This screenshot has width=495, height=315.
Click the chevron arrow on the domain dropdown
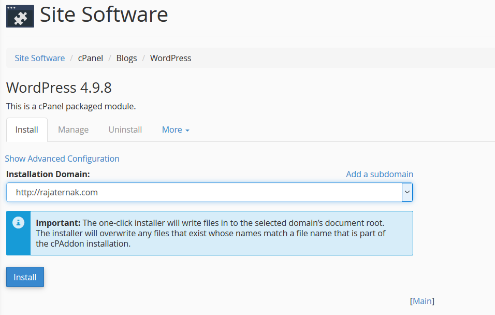pyautogui.click(x=407, y=192)
